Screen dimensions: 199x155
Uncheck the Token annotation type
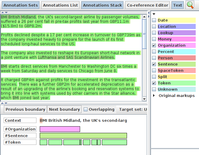pos(154,83)
